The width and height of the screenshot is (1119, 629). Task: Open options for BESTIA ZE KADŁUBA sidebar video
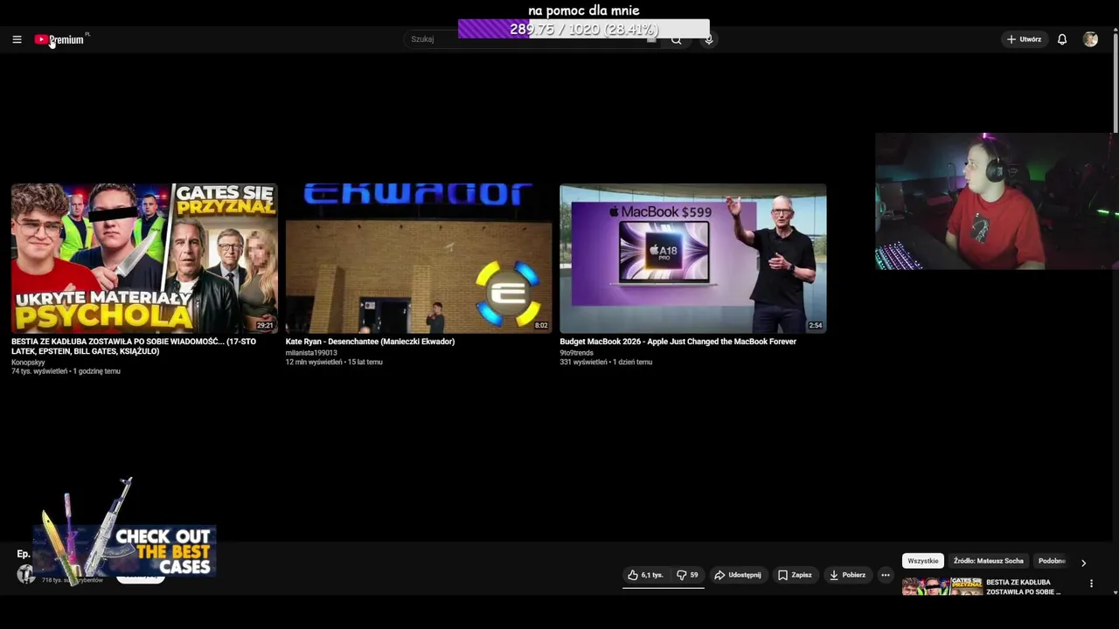coord(1091,584)
